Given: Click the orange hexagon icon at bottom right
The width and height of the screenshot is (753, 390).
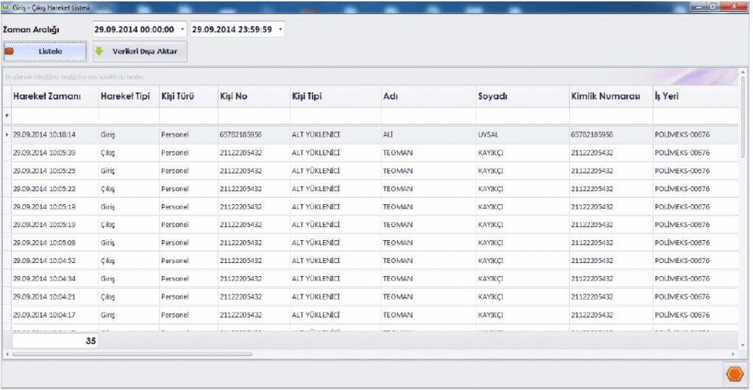Looking at the screenshot, I should pos(734,374).
